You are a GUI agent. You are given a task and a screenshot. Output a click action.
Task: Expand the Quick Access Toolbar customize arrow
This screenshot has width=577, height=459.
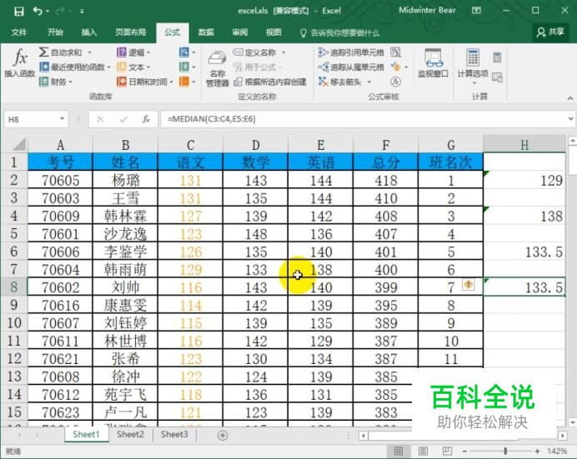82,12
